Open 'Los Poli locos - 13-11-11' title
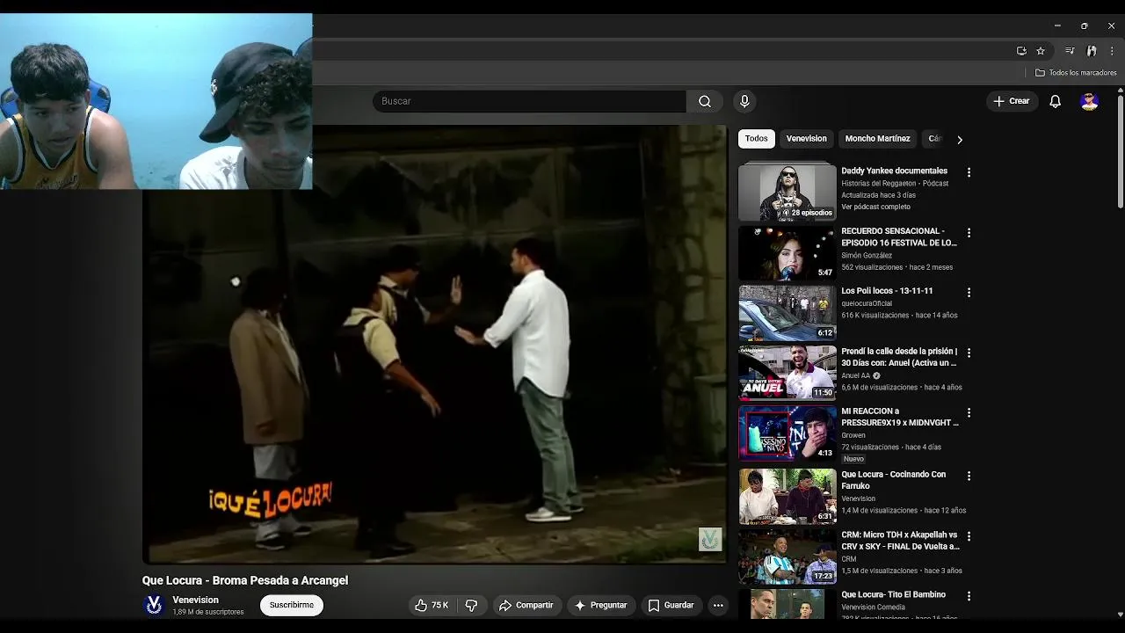 click(887, 291)
